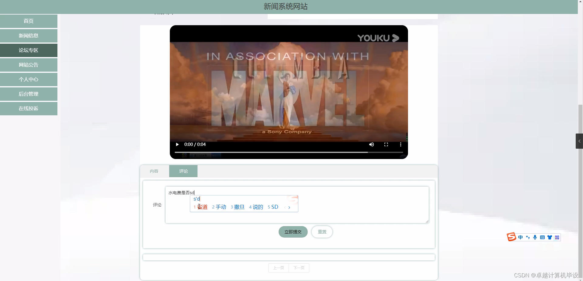583x281 pixels.
Task: Switch to the 内容 tab
Action: tap(154, 171)
